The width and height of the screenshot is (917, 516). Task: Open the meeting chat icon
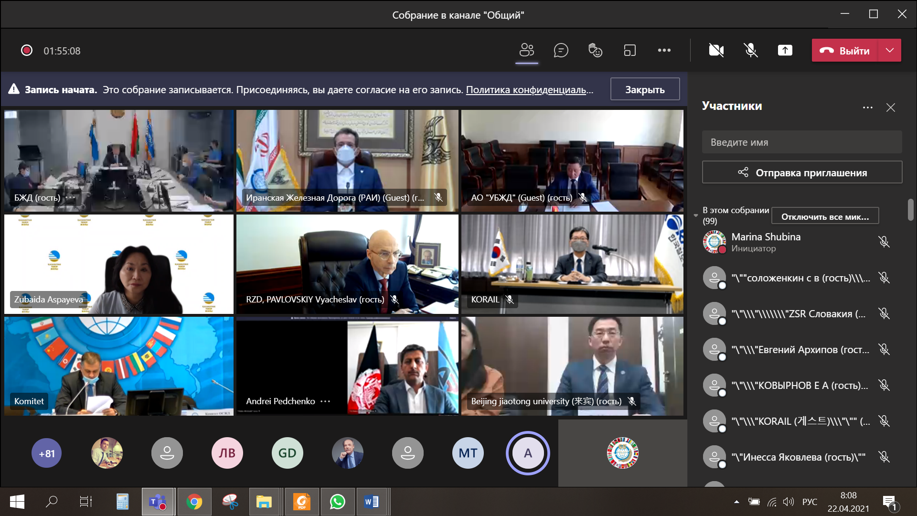561,50
